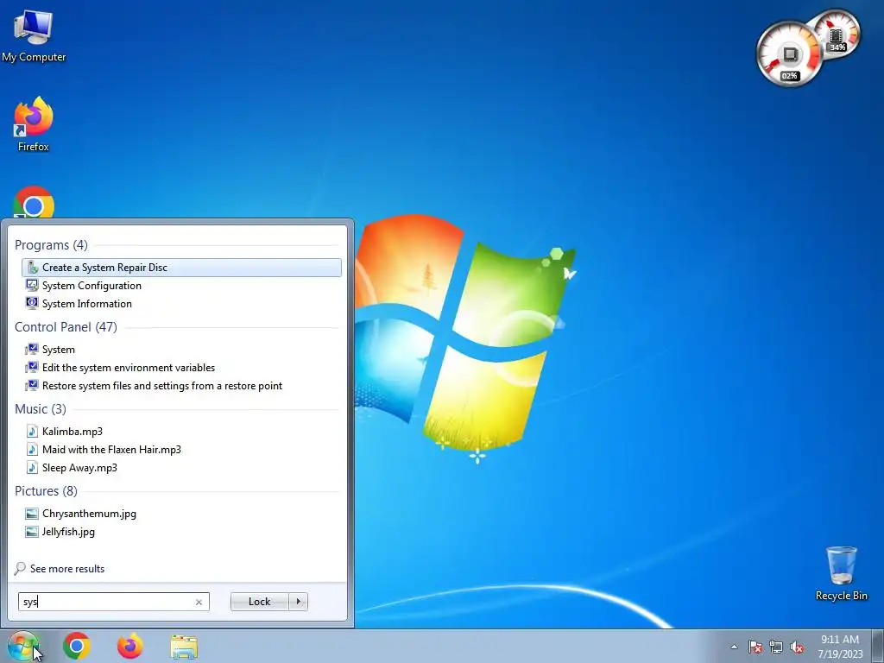Click the memory usage gadget dial
This screenshot has height=663, width=884.
click(x=837, y=35)
